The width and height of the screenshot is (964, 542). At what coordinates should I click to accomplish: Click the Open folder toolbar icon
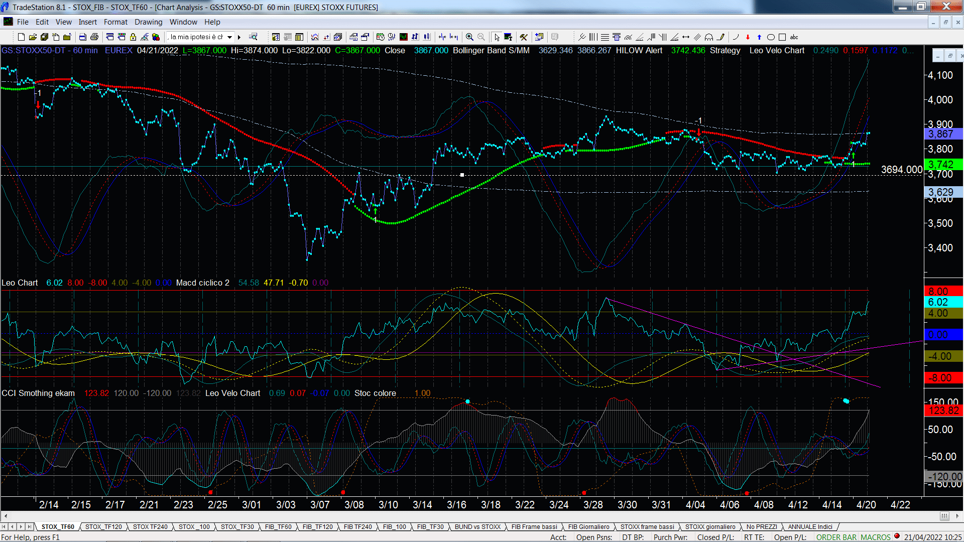click(x=33, y=37)
